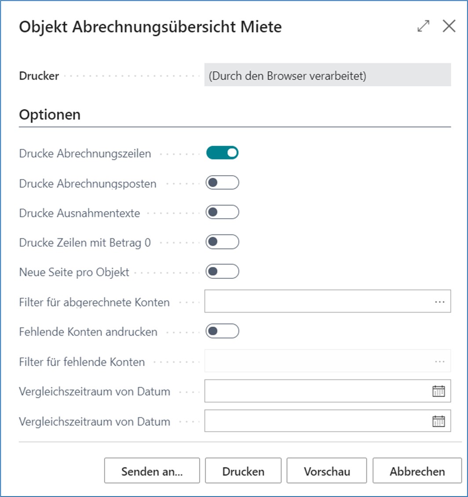The image size is (468, 497).
Task: Close the Objekt Abrechnungsübersicht Miete dialog
Action: (449, 26)
